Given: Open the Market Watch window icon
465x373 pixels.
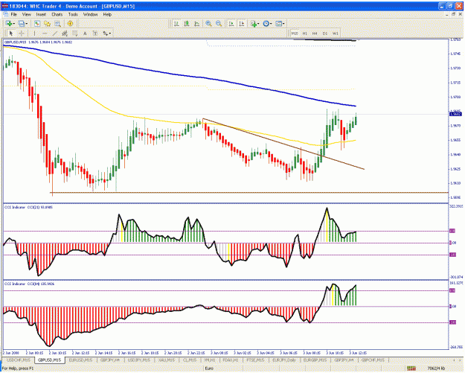Looking at the screenshot, I should tap(37, 23).
